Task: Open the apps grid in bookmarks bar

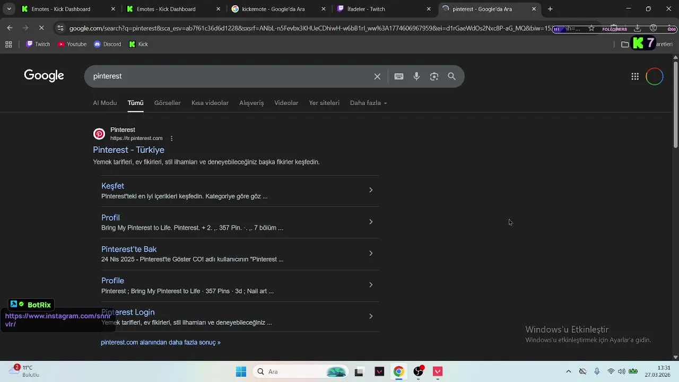Action: pyautogui.click(x=8, y=45)
